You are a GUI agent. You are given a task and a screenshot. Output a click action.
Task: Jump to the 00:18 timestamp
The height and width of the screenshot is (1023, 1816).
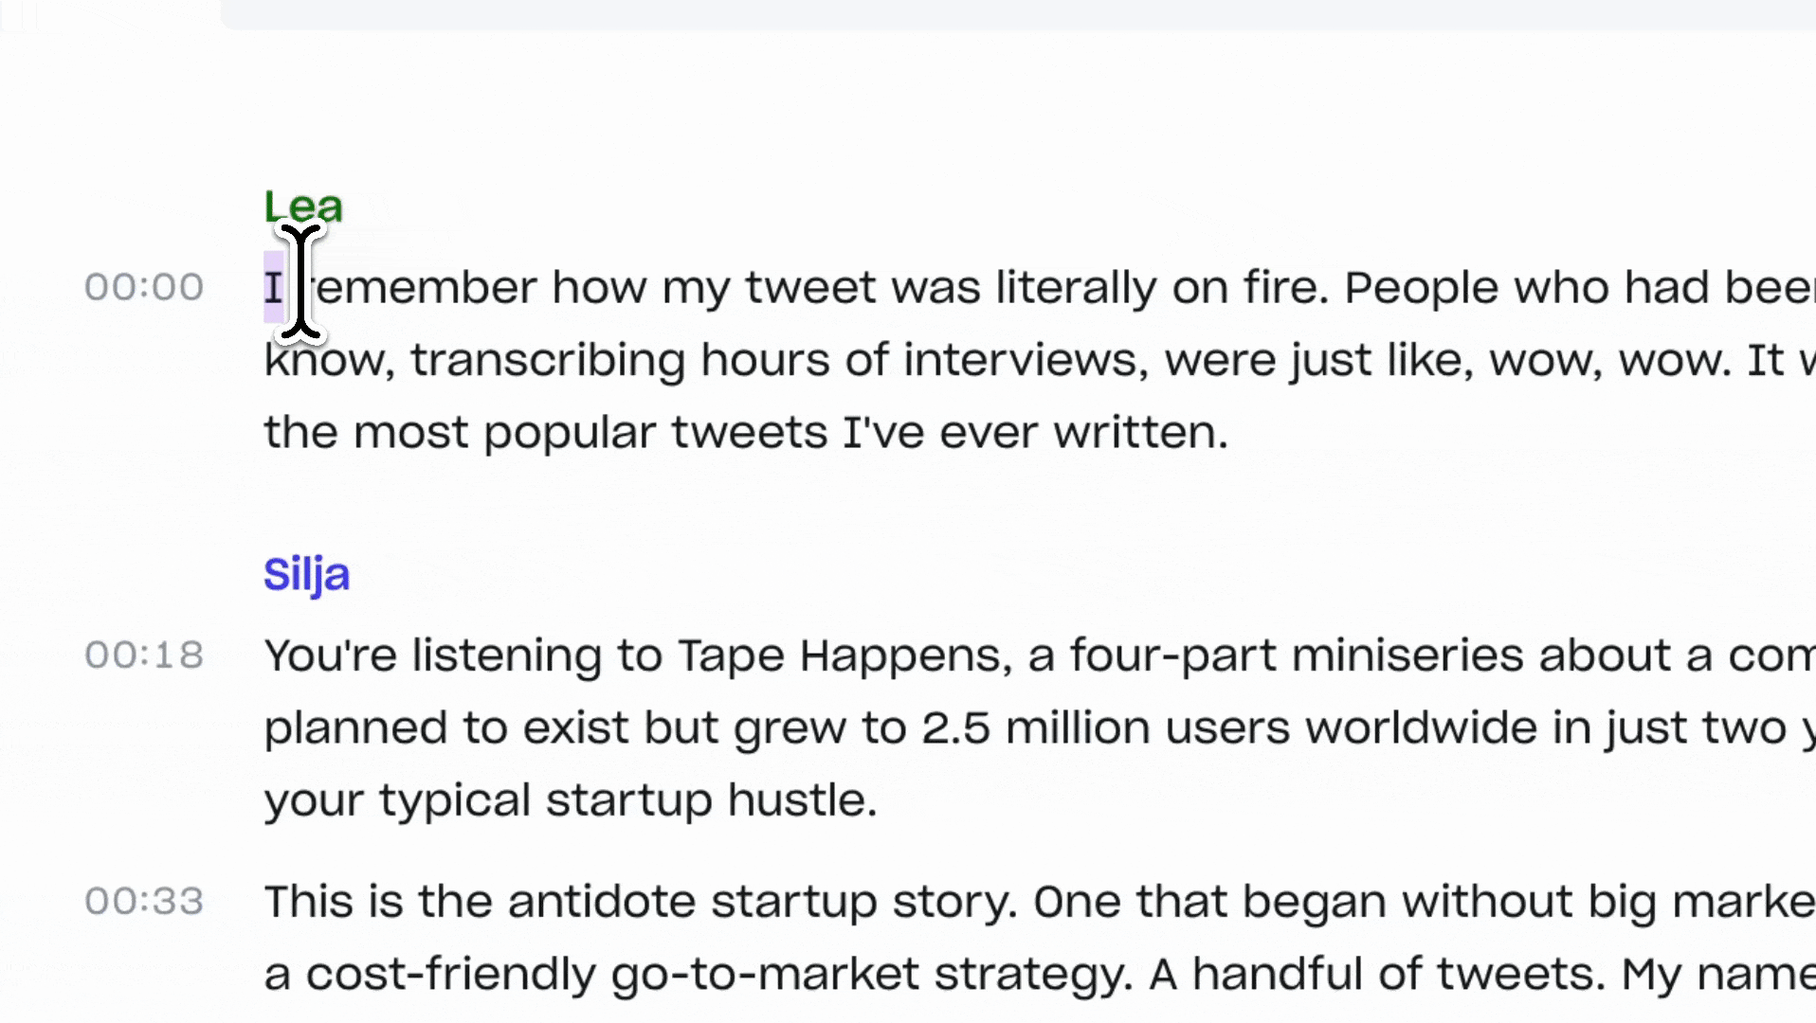(x=144, y=655)
